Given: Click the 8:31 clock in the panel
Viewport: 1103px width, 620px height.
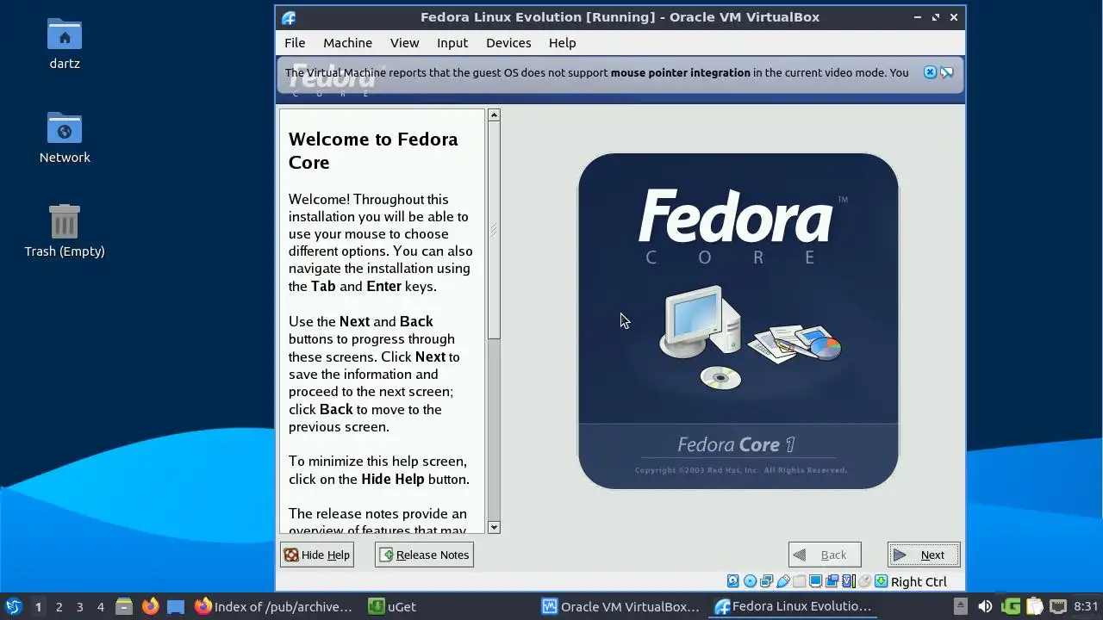Looking at the screenshot, I should click(x=1086, y=606).
